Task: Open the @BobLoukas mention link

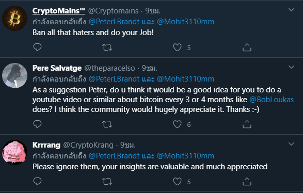Action: [272, 100]
